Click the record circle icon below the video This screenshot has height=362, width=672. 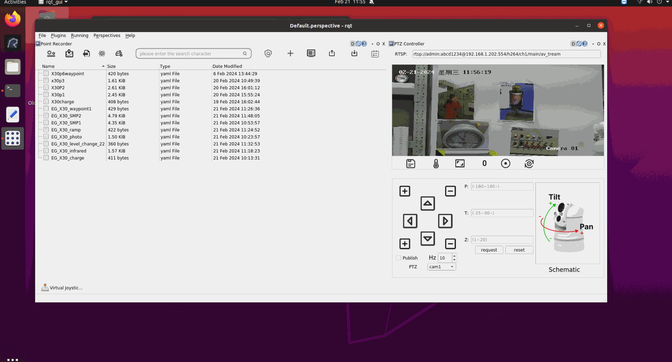coord(505,163)
